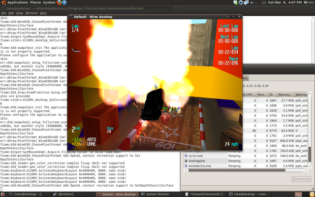The width and height of the screenshot is (315, 197).
Task: Click the scroll-down arrow of process list
Action: click(x=310, y=166)
